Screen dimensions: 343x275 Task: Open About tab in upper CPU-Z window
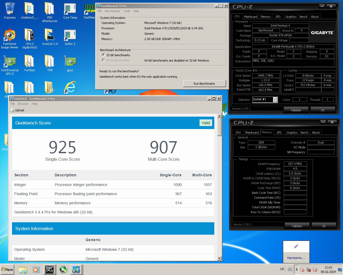315,17
